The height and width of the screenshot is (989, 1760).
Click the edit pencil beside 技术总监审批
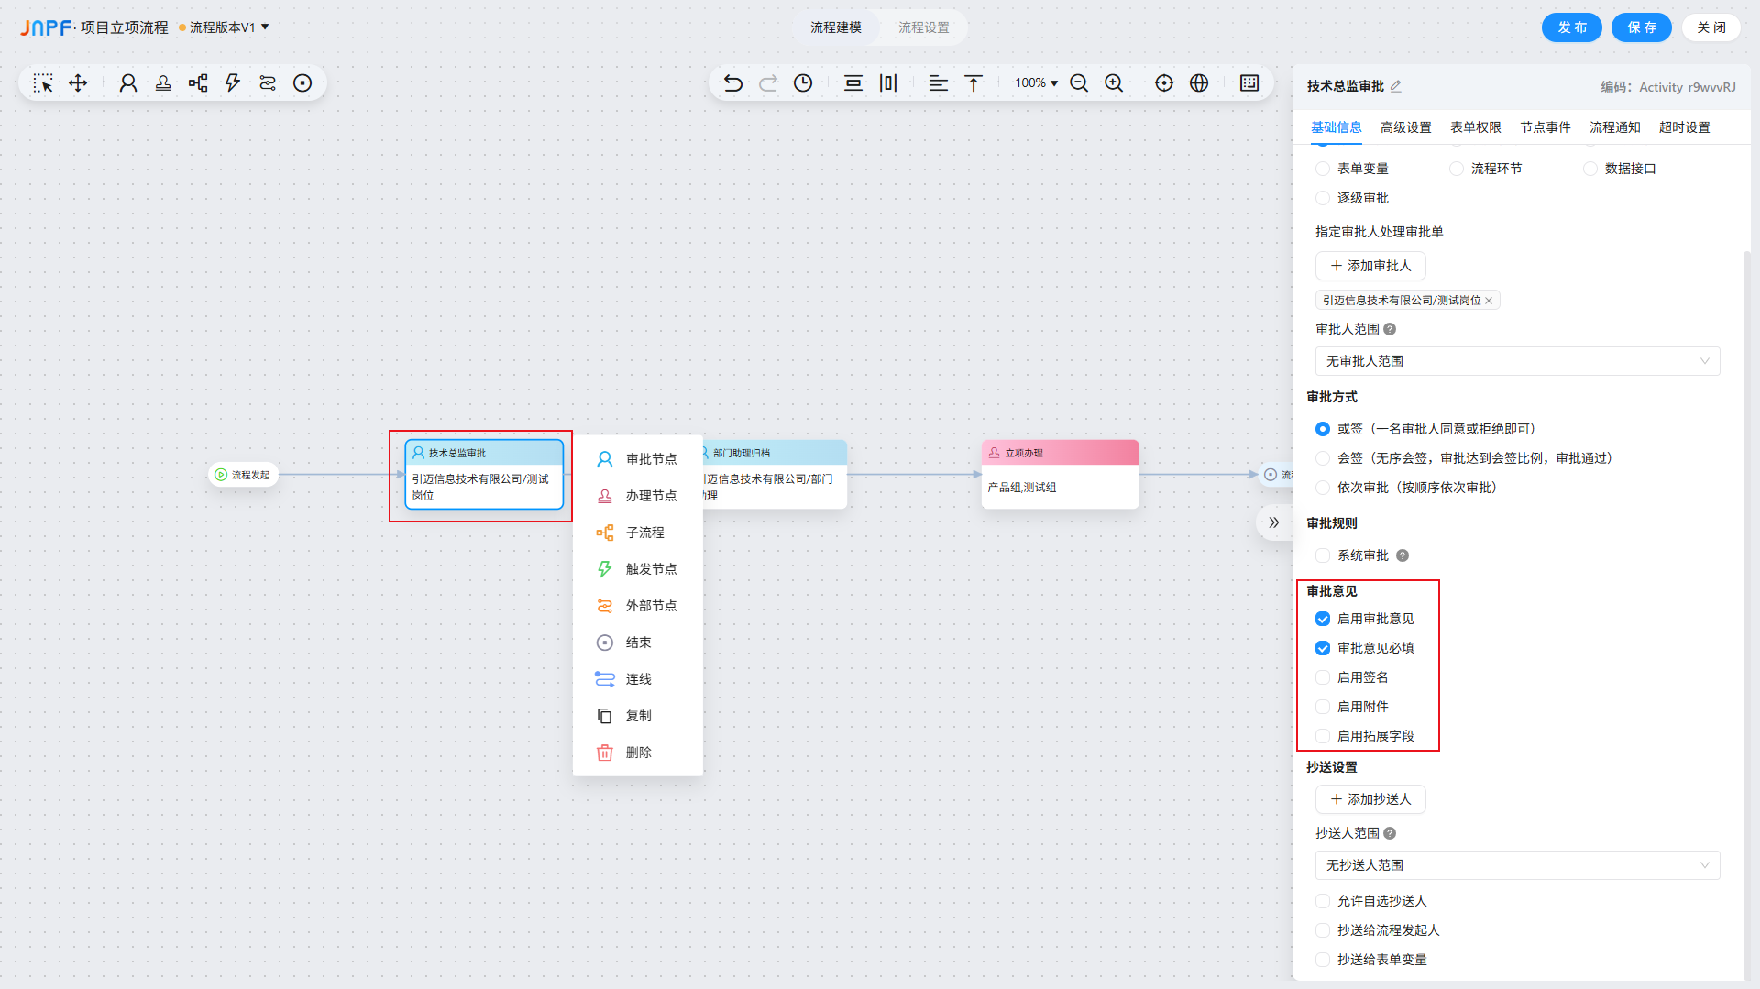[x=1396, y=86]
